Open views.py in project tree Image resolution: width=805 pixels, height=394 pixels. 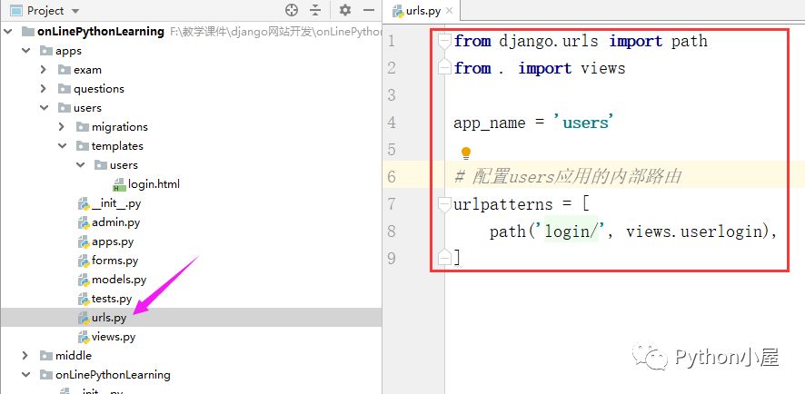114,337
